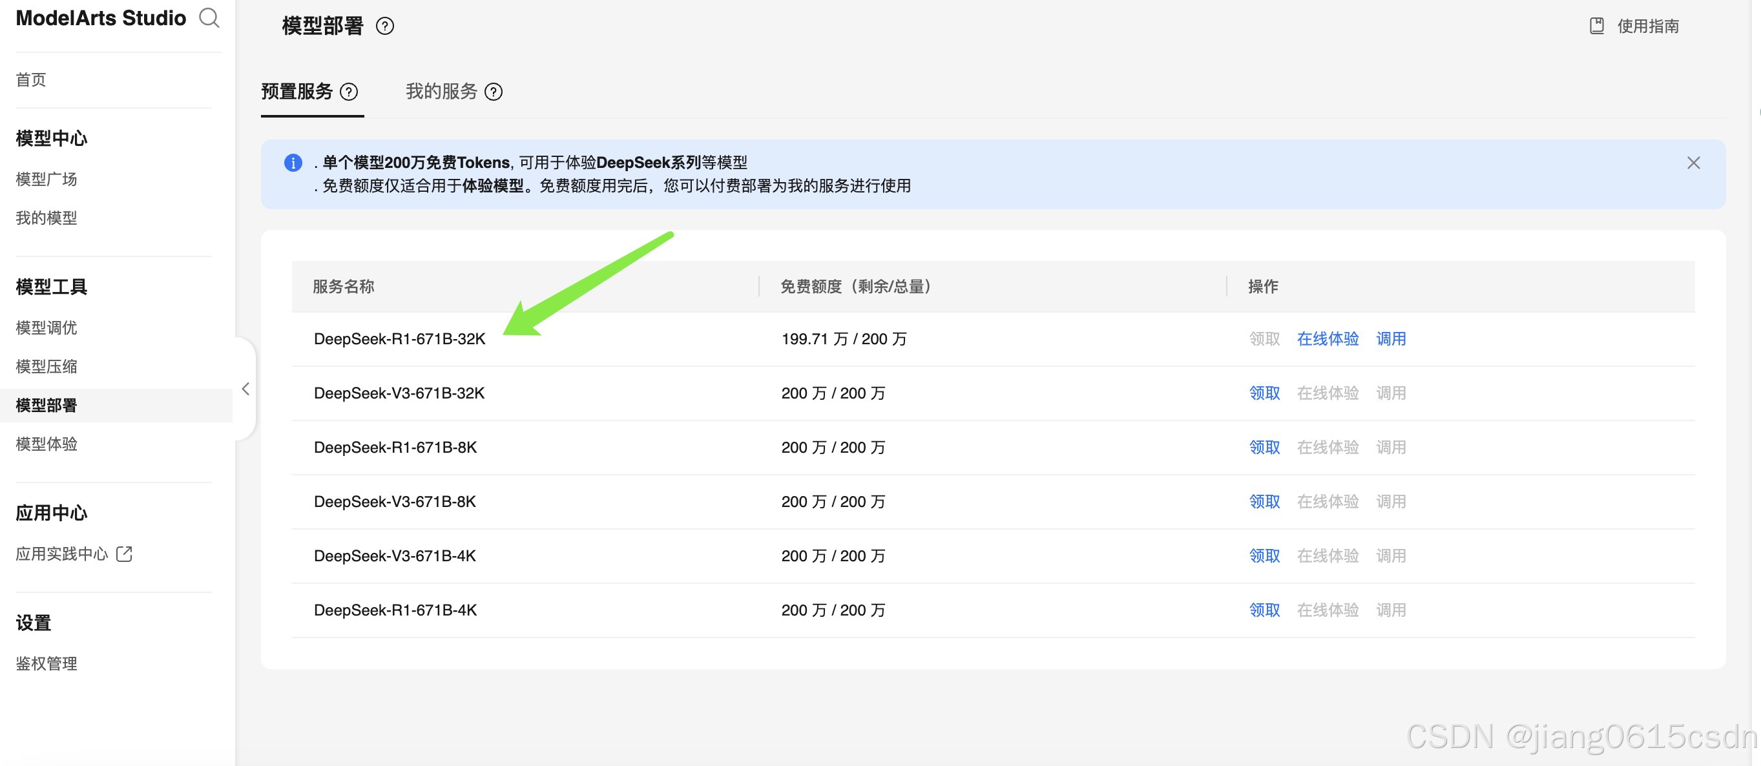1761x766 pixels.
Task: Click the blue info circle icon
Action: pos(293,163)
